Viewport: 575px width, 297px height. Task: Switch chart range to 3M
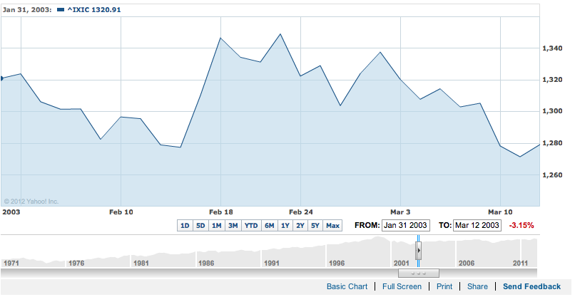pos(233,226)
